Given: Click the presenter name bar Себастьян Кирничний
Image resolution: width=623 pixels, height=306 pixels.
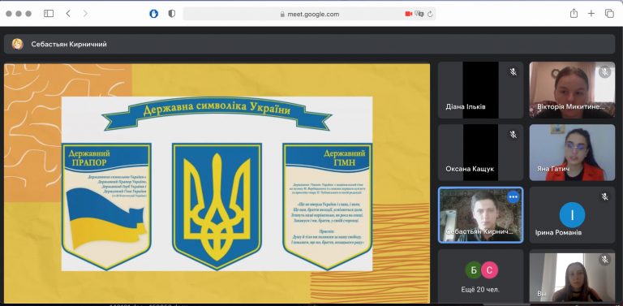Looking at the screenshot, I should (310, 44).
